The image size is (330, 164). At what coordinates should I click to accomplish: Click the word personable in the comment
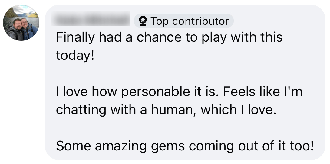(156, 92)
